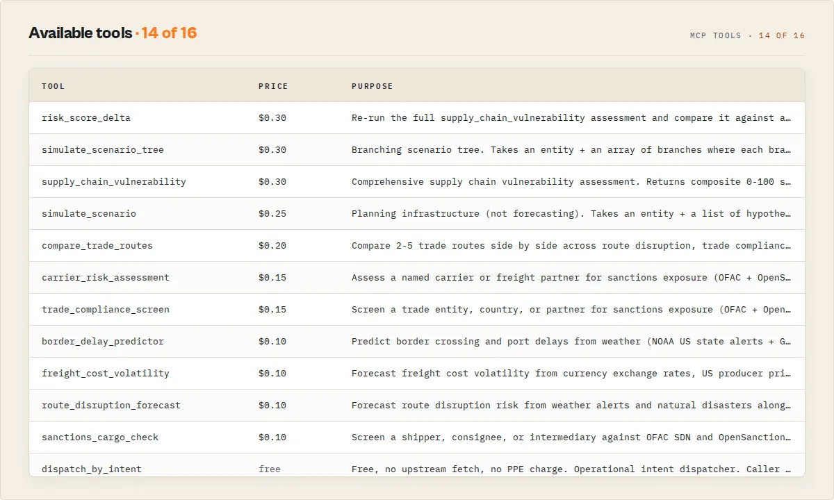Select the border_delay_predictor tool name
The height and width of the screenshot is (500, 834).
click(x=103, y=342)
